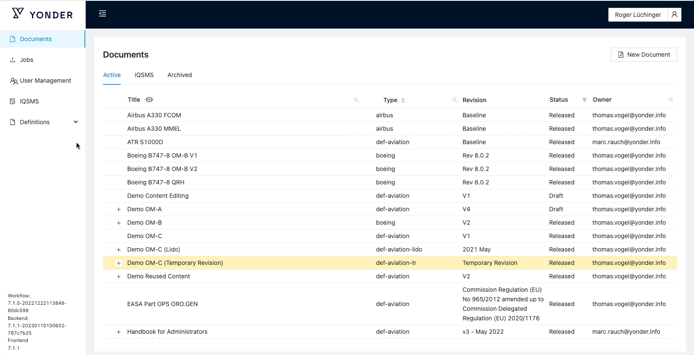This screenshot has height=355, width=694.
Task: Expand the Definitions submenu chevron
Action: pyautogui.click(x=76, y=122)
